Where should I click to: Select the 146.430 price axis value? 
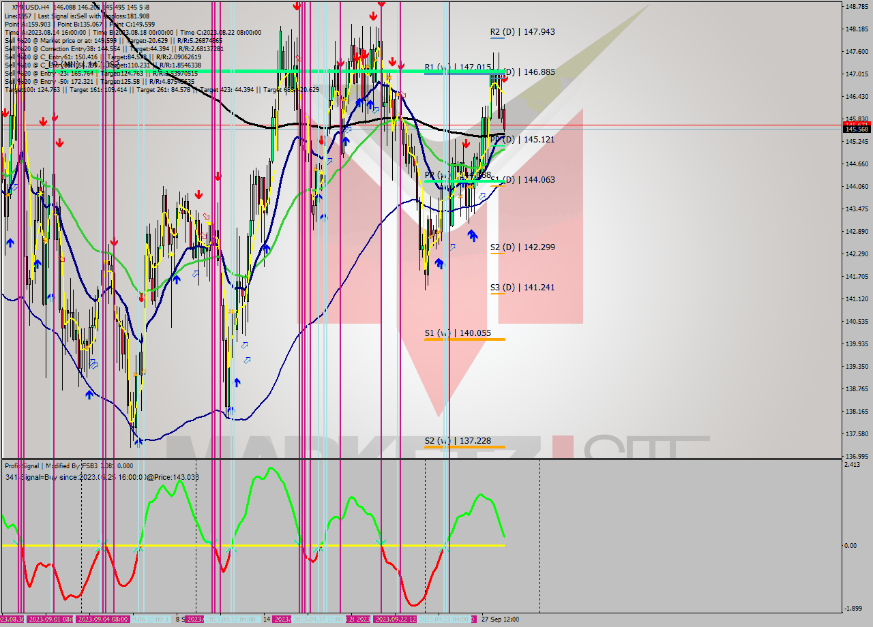click(857, 96)
